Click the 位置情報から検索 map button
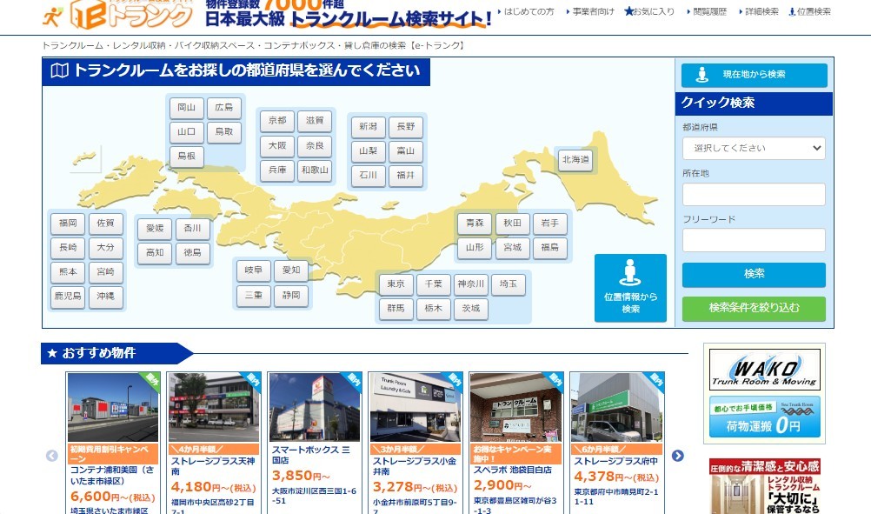 pos(630,288)
